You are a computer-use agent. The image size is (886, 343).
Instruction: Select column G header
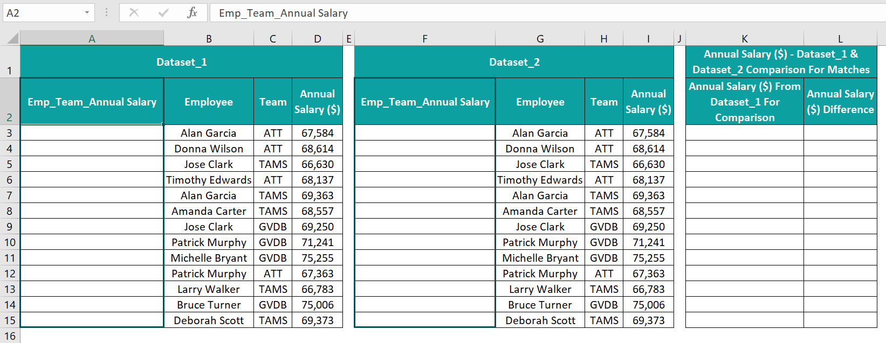[x=540, y=39]
